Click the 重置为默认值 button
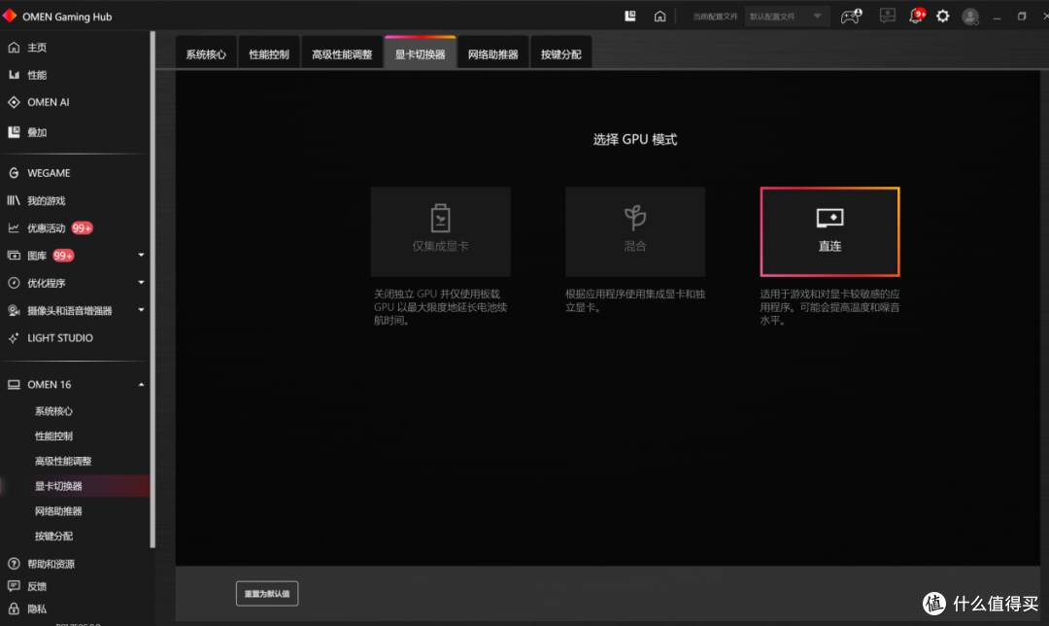Image resolution: width=1049 pixels, height=626 pixels. [x=267, y=593]
